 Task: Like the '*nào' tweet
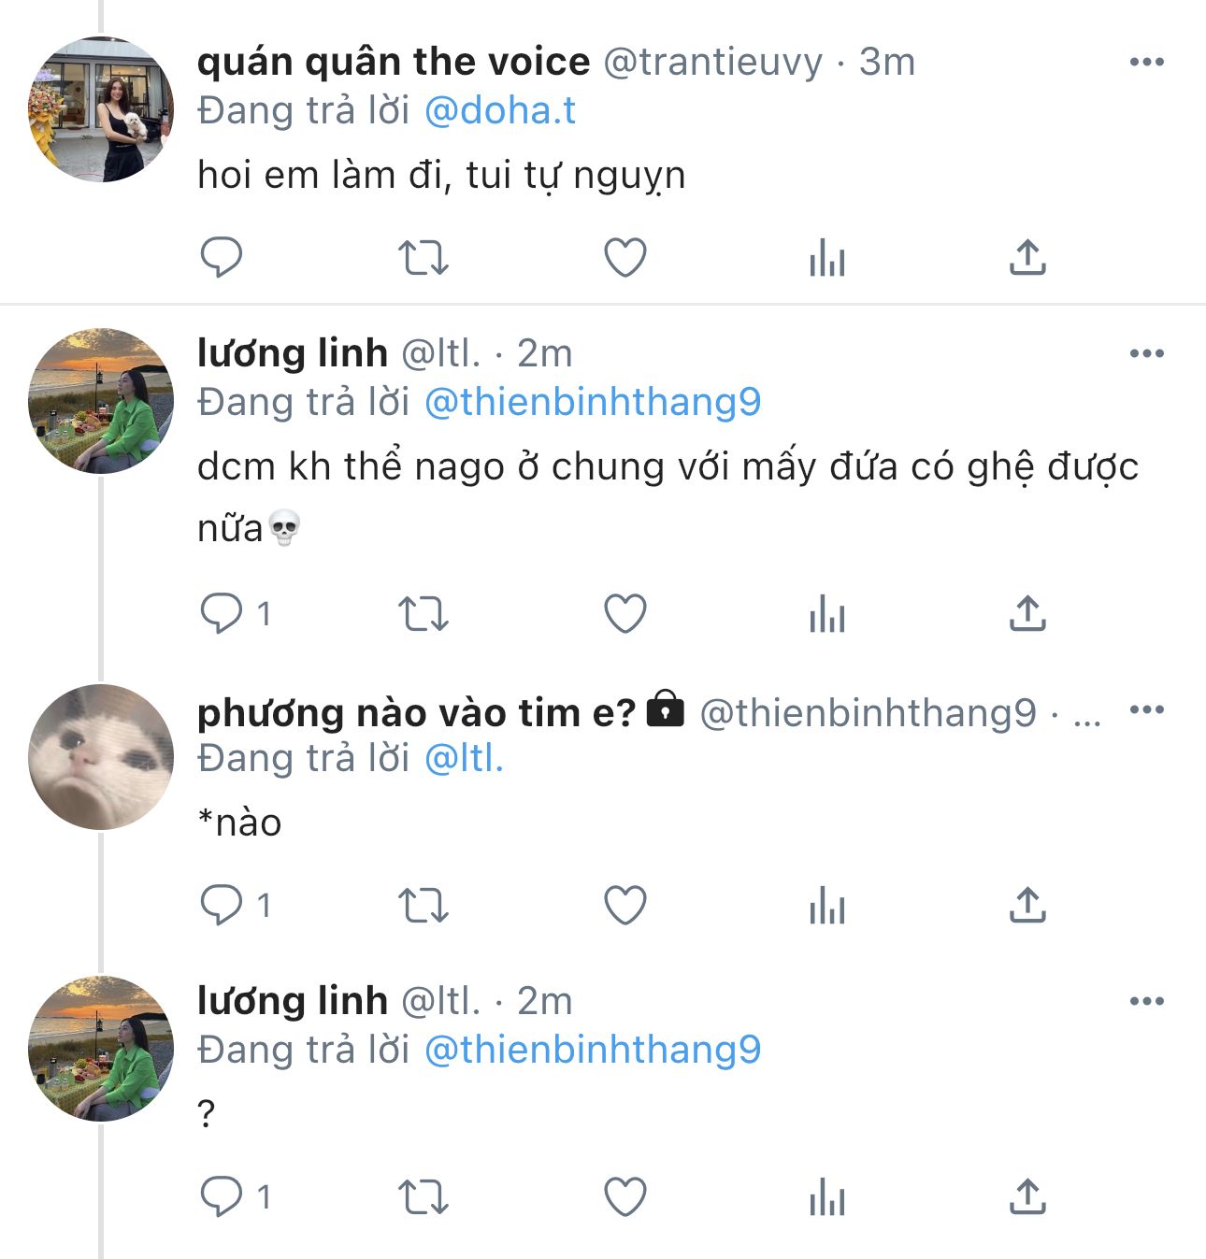click(625, 906)
